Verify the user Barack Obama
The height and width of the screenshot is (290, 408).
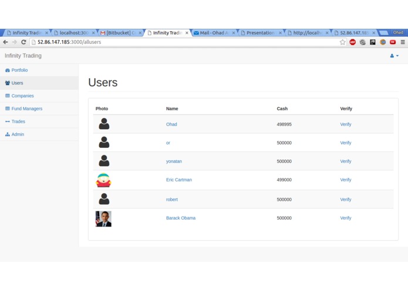[346, 218]
